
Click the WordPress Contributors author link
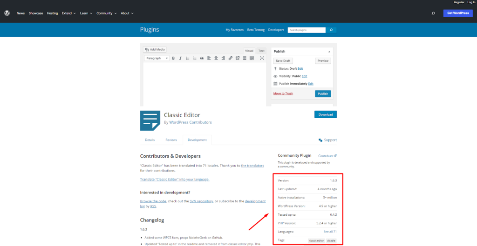(x=191, y=122)
